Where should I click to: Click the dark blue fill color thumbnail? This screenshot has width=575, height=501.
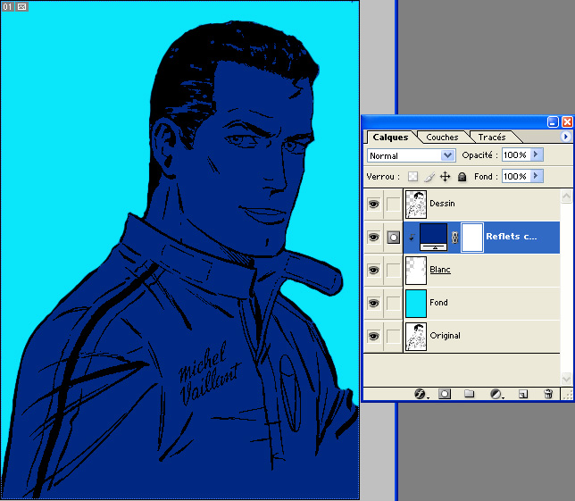(x=433, y=238)
